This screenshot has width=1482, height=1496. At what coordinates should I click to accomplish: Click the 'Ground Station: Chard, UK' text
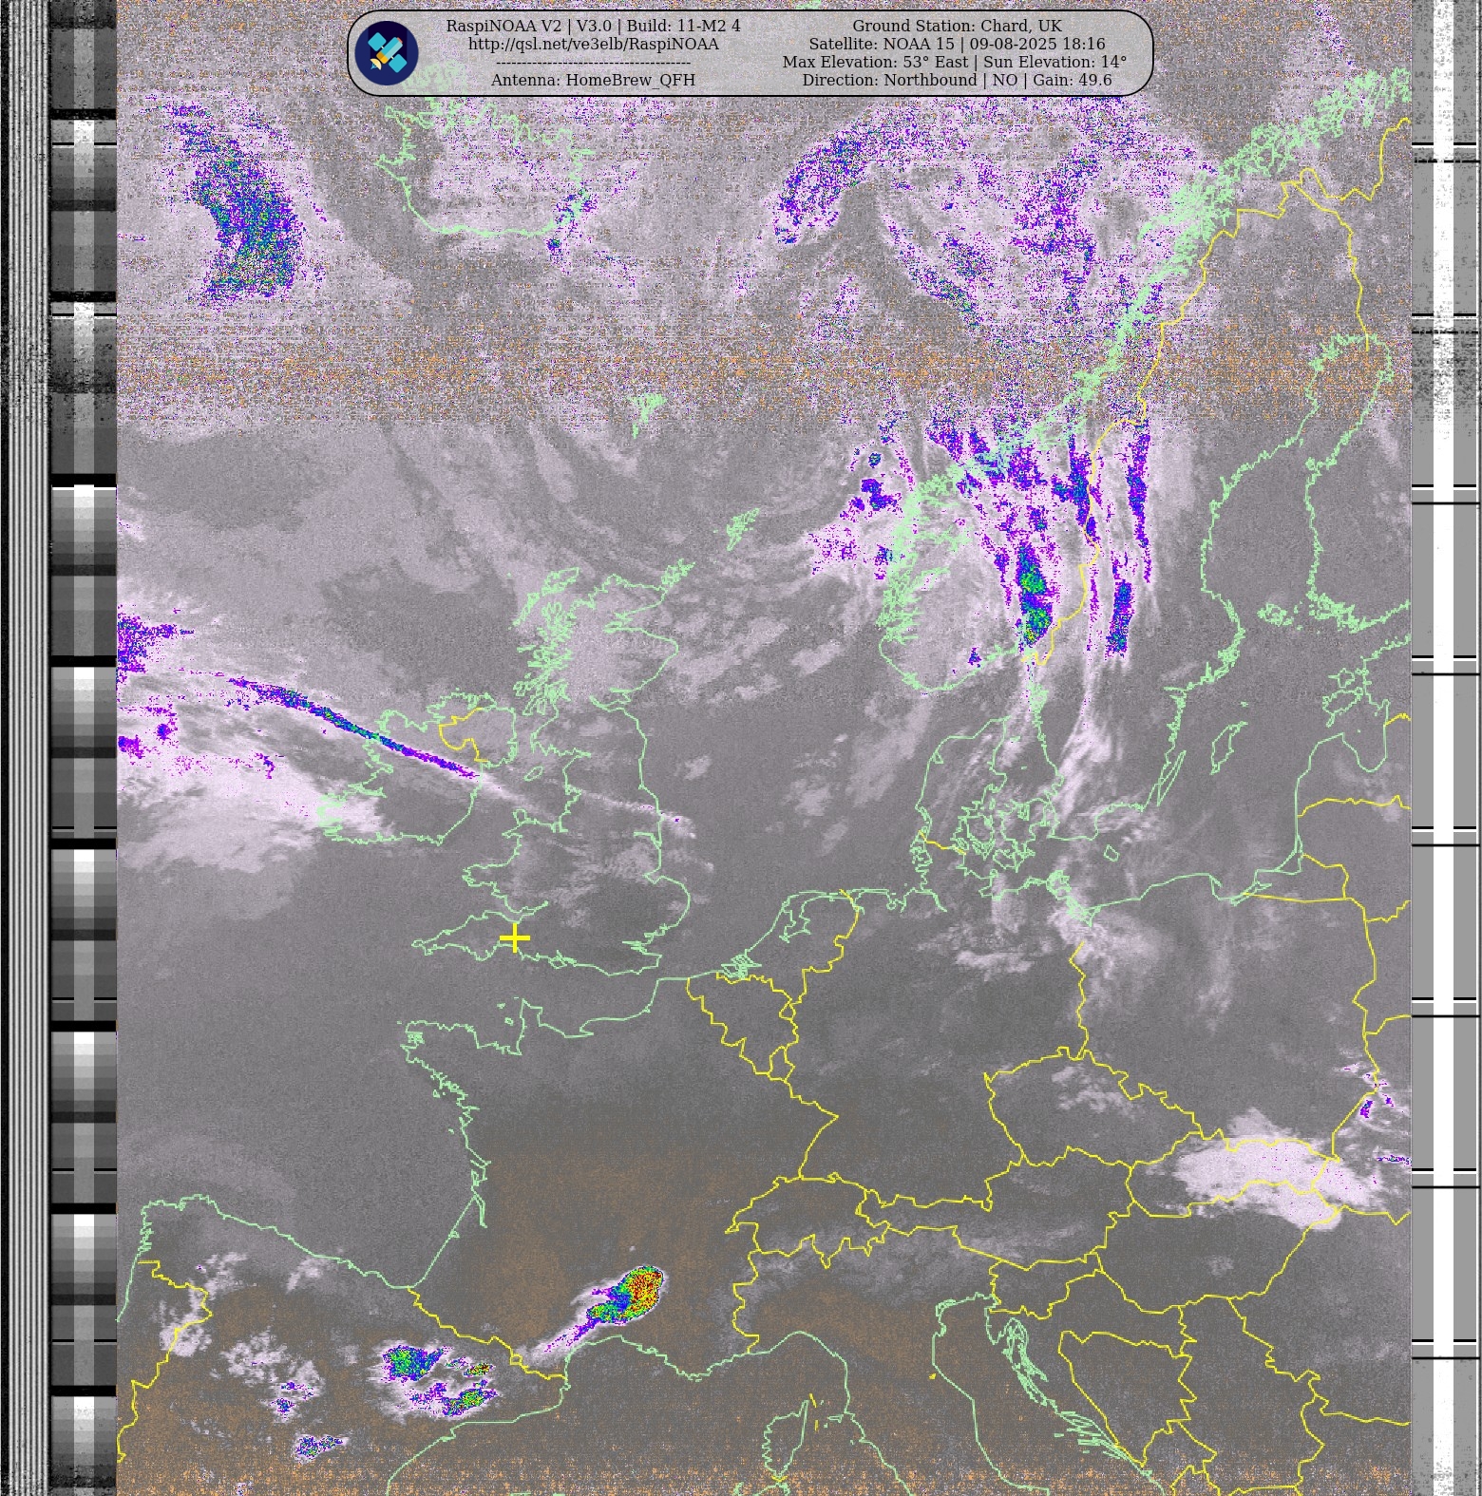[957, 26]
